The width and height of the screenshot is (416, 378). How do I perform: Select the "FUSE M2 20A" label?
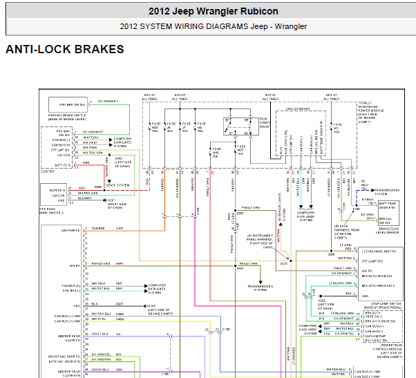(x=201, y=127)
